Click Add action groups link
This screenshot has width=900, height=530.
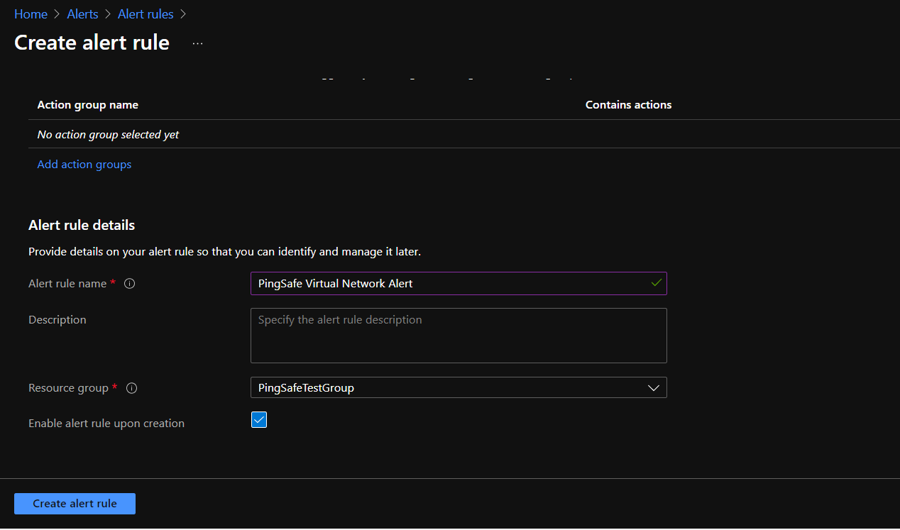coord(84,165)
